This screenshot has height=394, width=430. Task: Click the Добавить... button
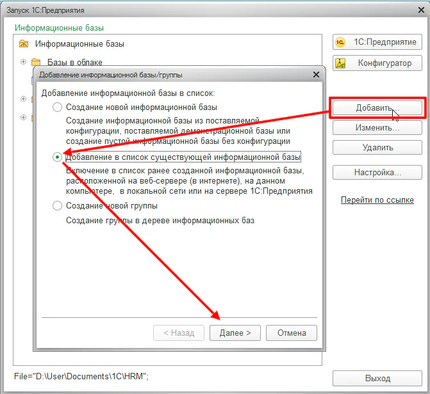(x=377, y=108)
